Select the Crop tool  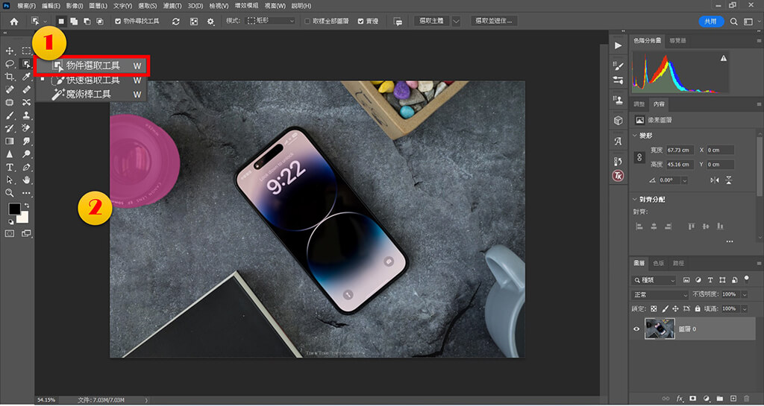tap(9, 77)
